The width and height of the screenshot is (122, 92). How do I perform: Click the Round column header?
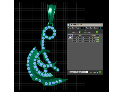[80, 36]
